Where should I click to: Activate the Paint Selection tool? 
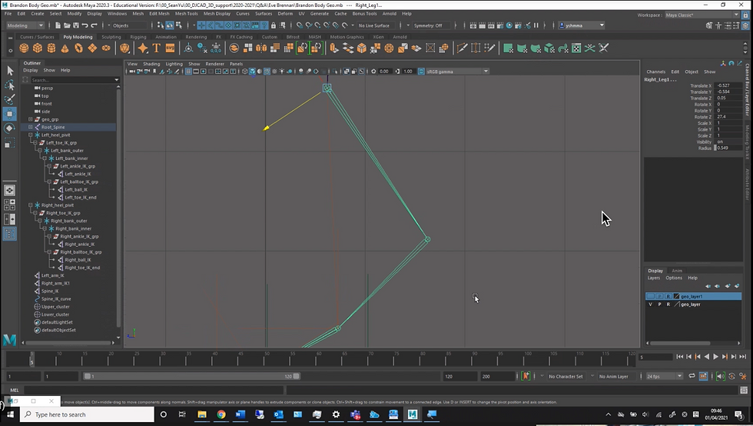pyautogui.click(x=9, y=99)
